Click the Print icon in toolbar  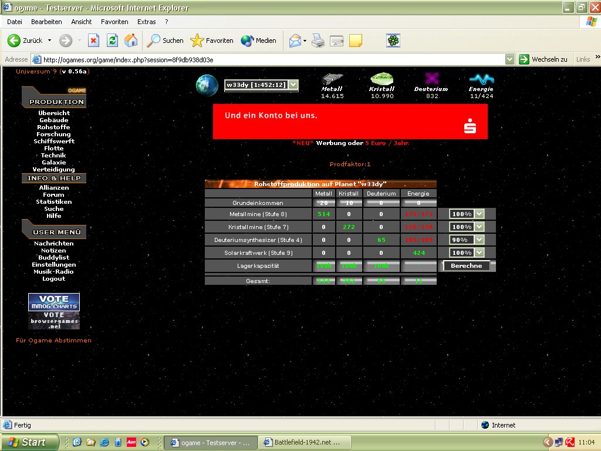coord(318,41)
